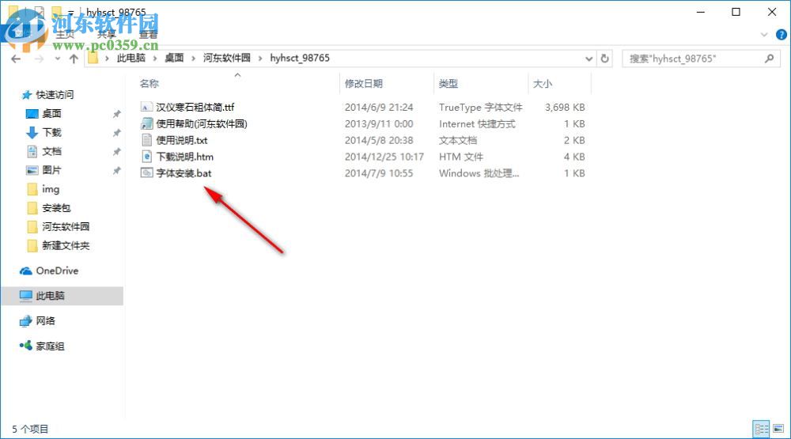Select the file 下载说明.htm

click(184, 157)
